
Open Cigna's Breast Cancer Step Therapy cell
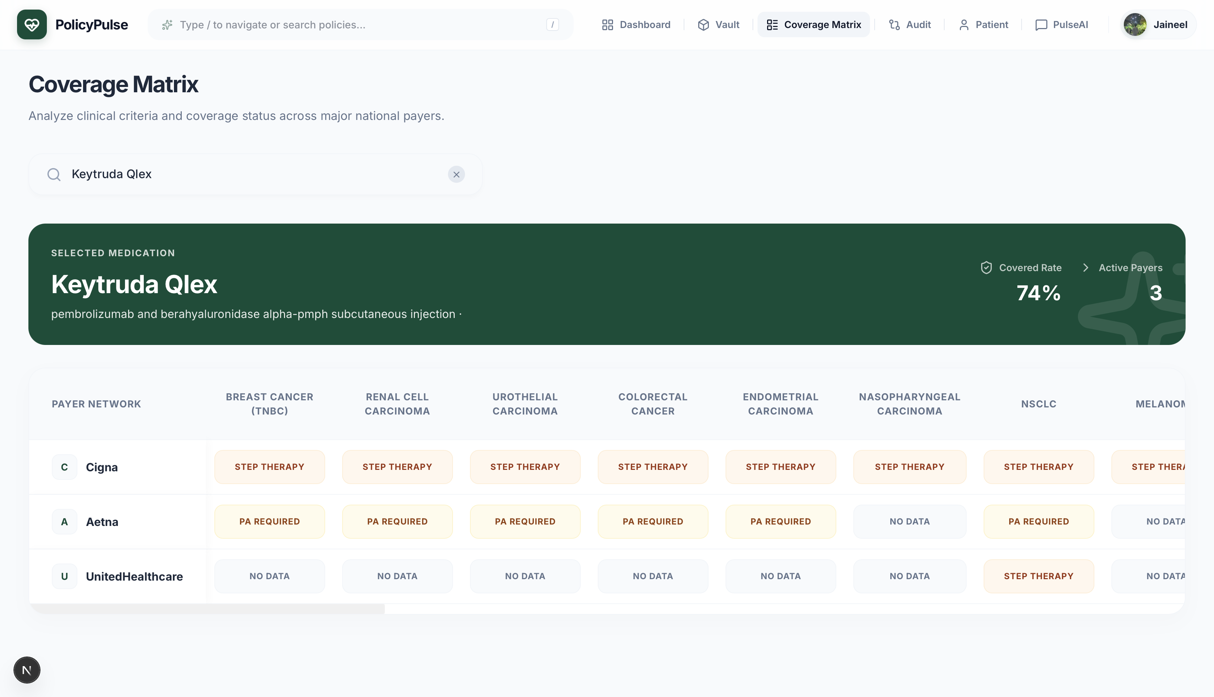269,467
